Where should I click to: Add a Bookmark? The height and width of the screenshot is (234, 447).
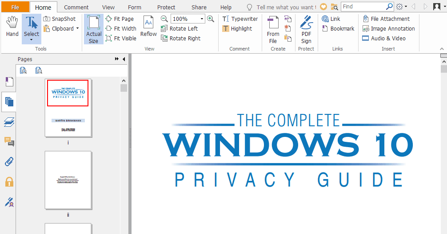(338, 28)
